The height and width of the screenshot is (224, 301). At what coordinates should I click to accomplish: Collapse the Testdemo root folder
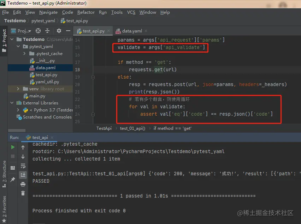(x=12, y=39)
